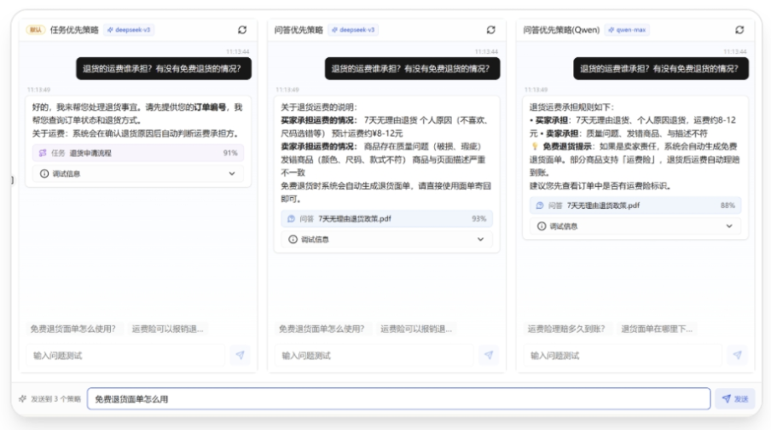Expand 调试信息 chevron in middle panel
This screenshot has width=771, height=430.
(x=480, y=239)
